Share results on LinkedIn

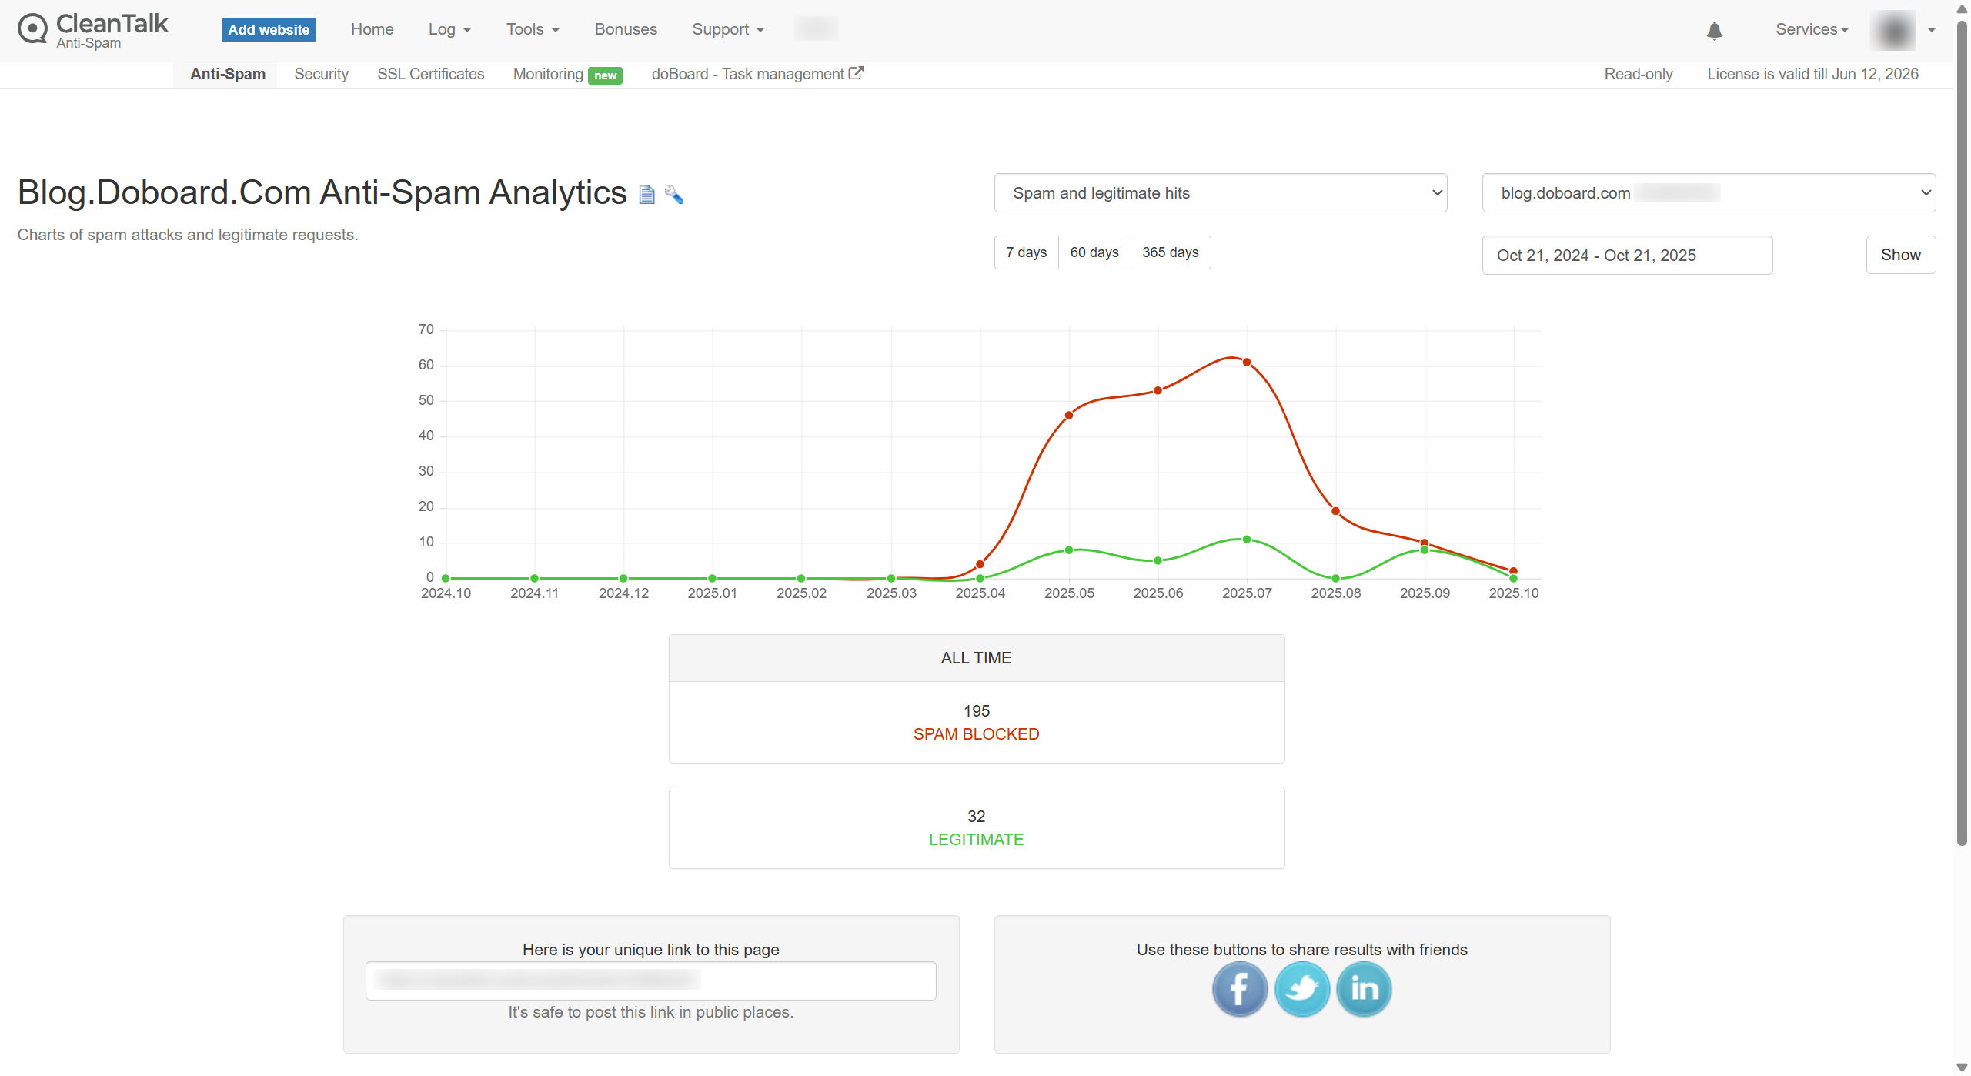(x=1364, y=989)
